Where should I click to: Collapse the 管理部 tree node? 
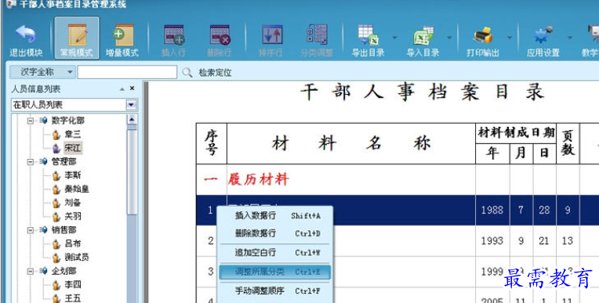tap(31, 162)
